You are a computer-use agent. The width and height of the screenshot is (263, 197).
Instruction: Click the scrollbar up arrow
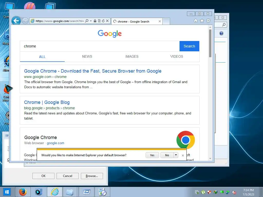[210, 27]
